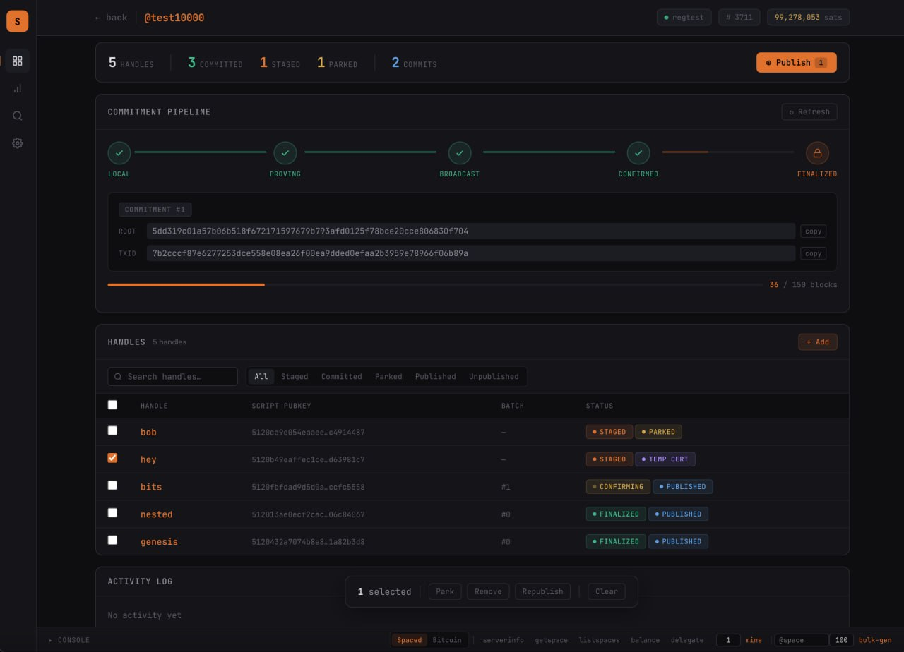
Task: Select the bob handle checkbox
Action: [112, 430]
